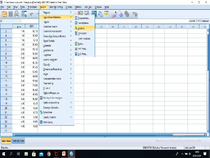Screen dimensions: 210x158
Task: Open P-P Plots option
Action: click(85, 49)
